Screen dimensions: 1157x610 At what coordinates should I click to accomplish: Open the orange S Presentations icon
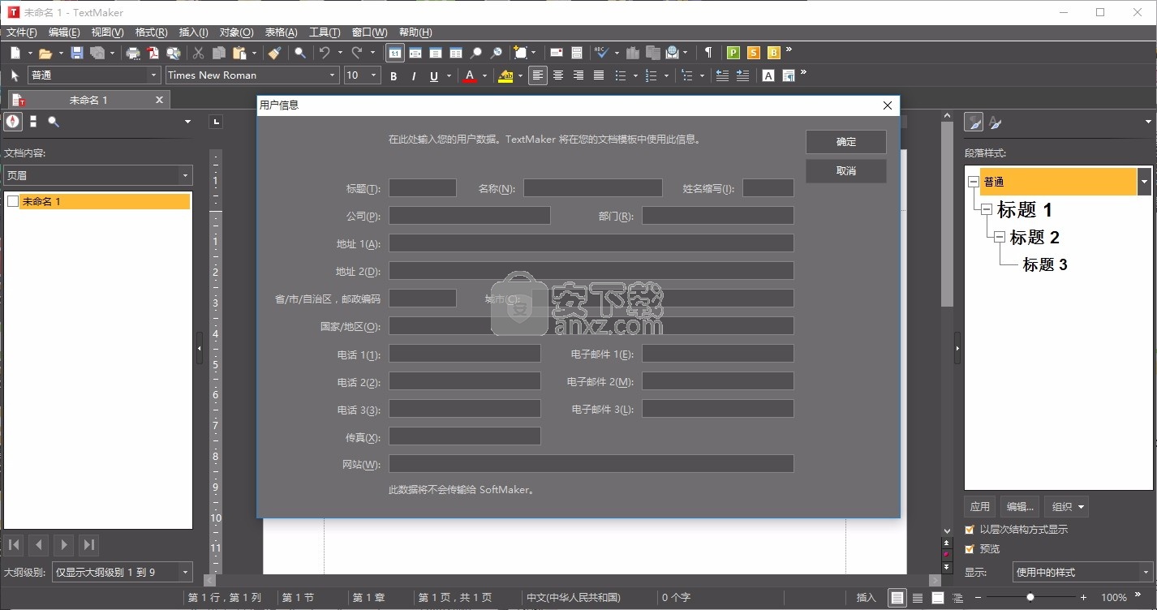click(754, 53)
